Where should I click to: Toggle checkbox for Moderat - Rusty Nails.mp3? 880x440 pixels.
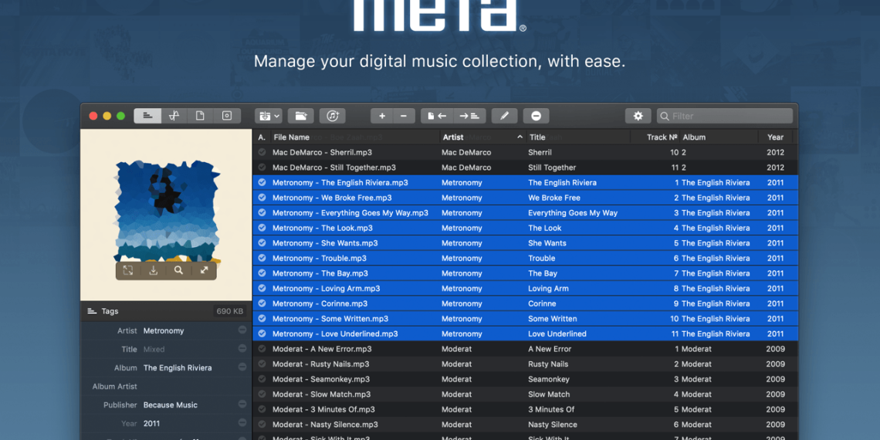pyautogui.click(x=262, y=364)
